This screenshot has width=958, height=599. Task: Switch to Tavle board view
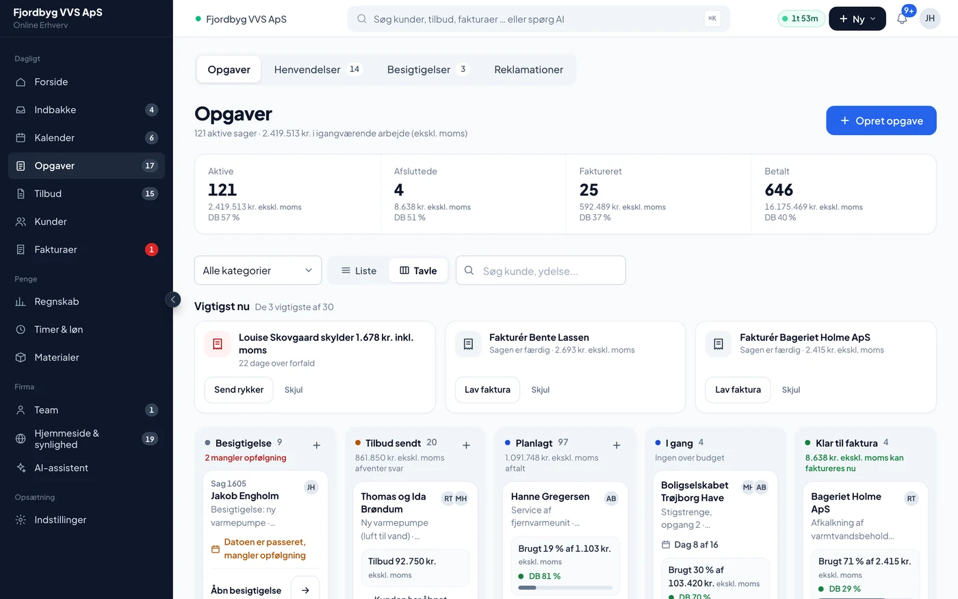pos(418,270)
